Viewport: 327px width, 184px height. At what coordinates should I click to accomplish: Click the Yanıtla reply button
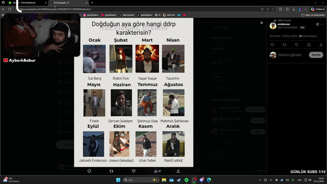[x=316, y=55]
